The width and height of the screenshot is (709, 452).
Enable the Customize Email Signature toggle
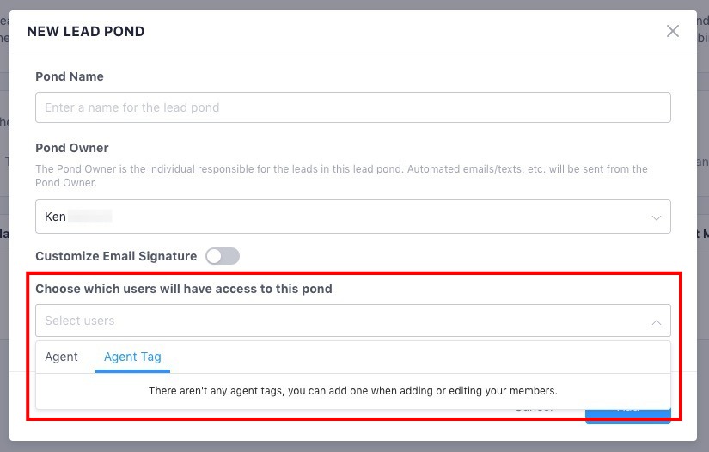[222, 256]
